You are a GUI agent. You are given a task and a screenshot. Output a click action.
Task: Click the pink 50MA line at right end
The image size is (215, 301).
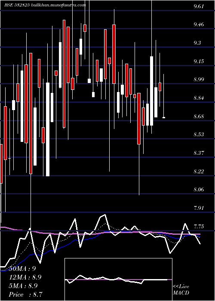click(x=199, y=234)
